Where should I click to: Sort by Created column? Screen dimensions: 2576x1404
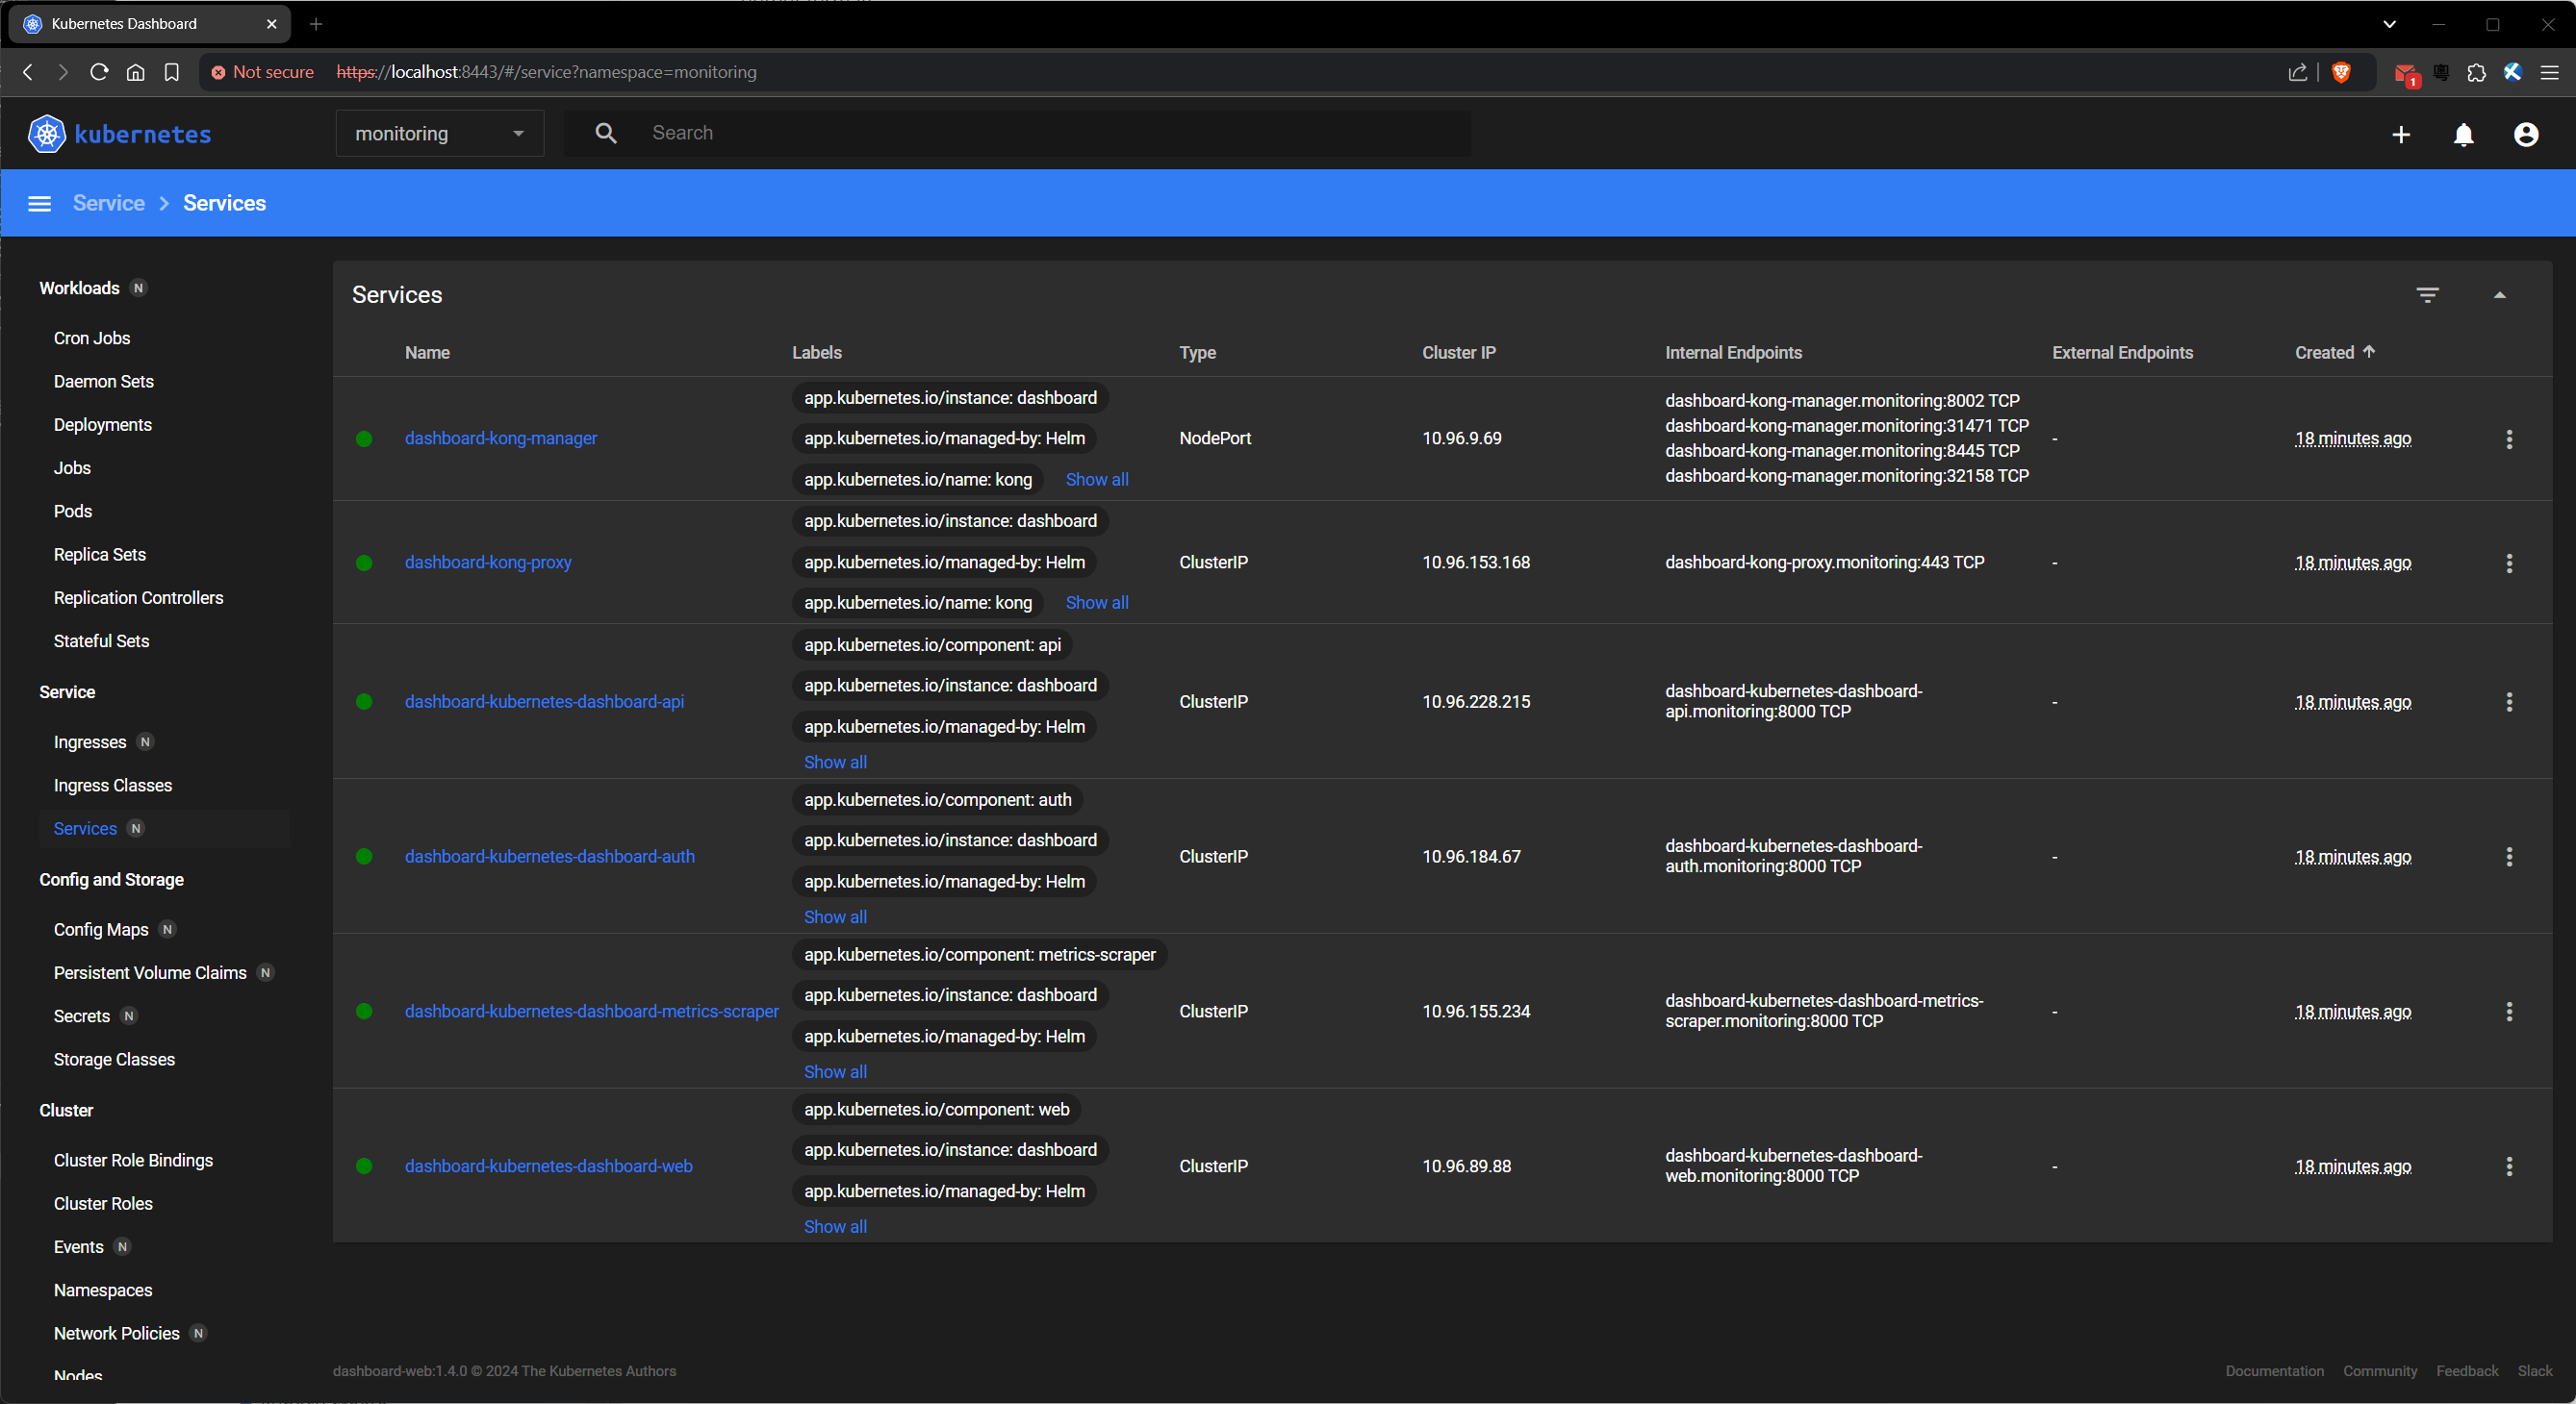(2334, 352)
